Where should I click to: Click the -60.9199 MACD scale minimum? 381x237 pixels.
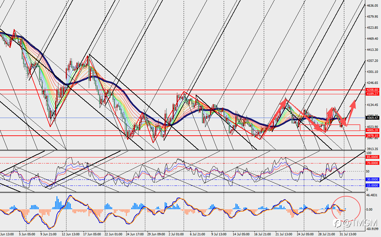tap(373, 229)
